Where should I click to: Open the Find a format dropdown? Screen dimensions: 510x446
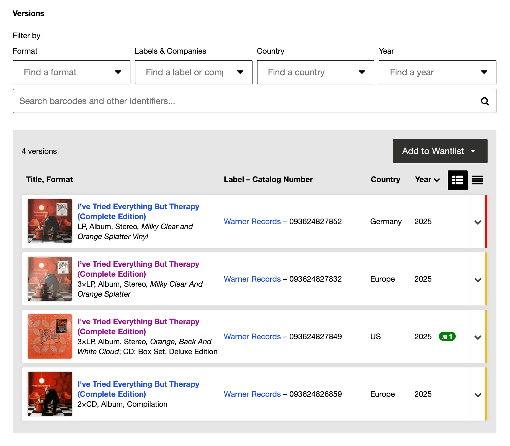click(x=71, y=72)
